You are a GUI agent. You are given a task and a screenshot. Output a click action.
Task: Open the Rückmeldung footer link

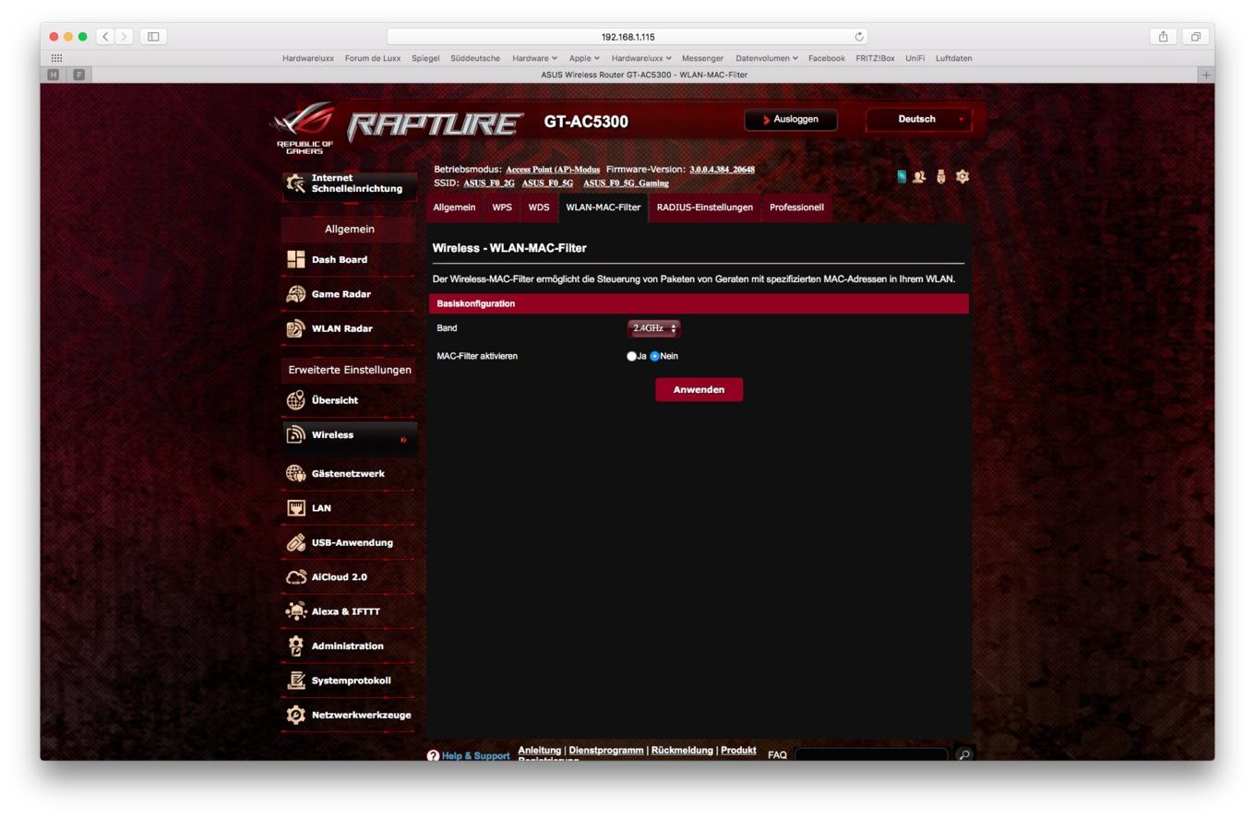tap(682, 750)
